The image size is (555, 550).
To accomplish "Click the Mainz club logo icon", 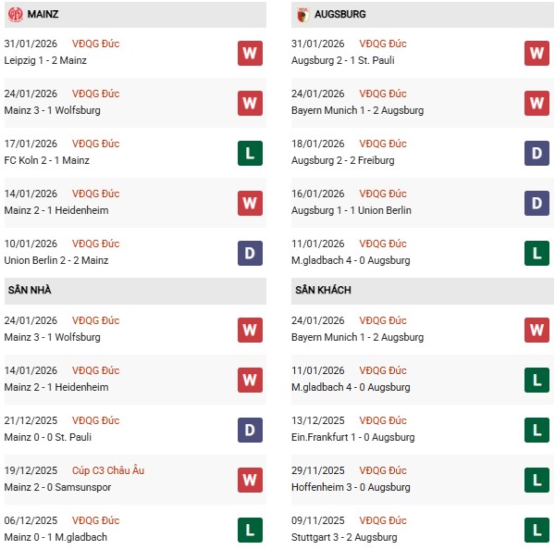I will 16,15.
